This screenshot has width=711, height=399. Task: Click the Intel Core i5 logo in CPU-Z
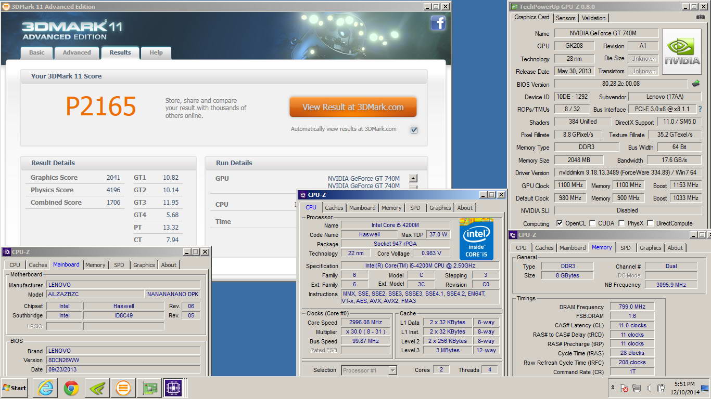[476, 240]
